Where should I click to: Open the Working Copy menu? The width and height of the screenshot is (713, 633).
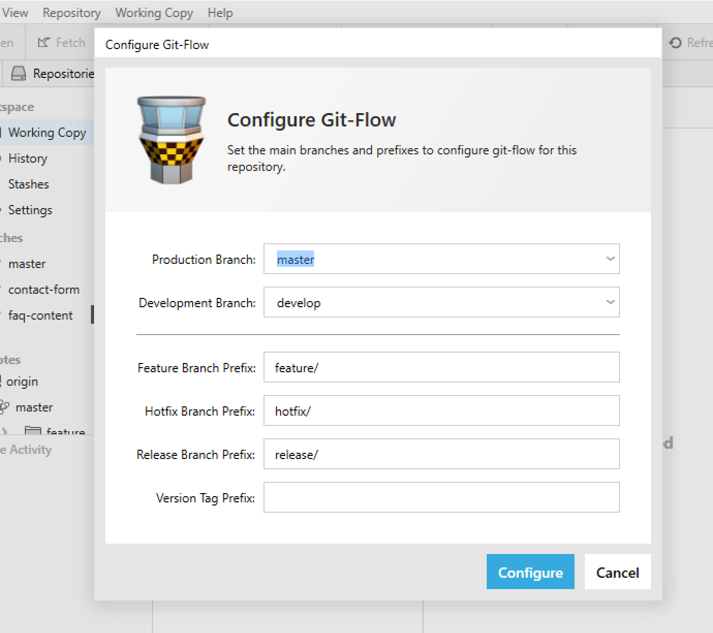click(153, 12)
